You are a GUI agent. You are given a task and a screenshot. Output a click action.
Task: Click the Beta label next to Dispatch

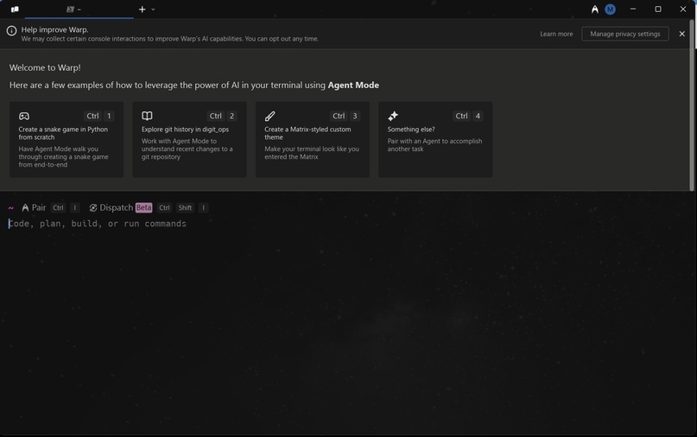coord(143,207)
